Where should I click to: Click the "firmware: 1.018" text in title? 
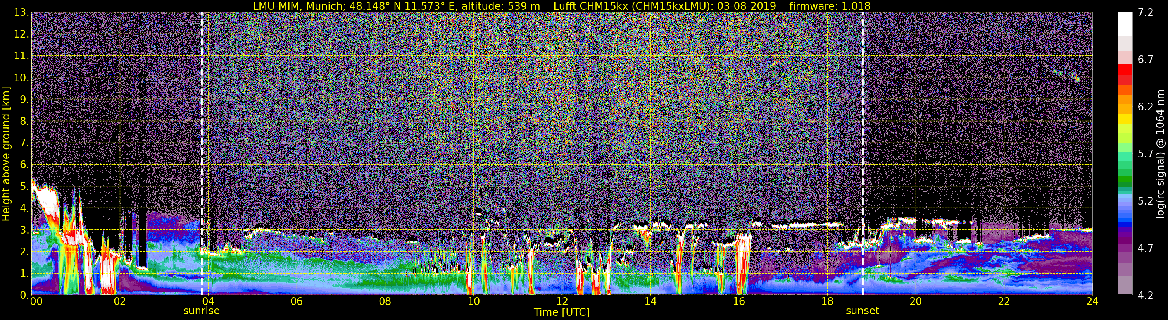click(x=830, y=6)
